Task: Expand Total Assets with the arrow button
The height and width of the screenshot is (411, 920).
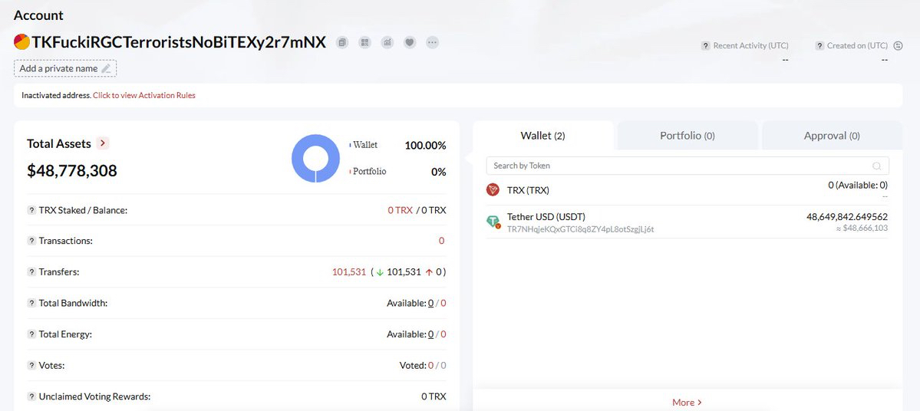Action: (104, 143)
